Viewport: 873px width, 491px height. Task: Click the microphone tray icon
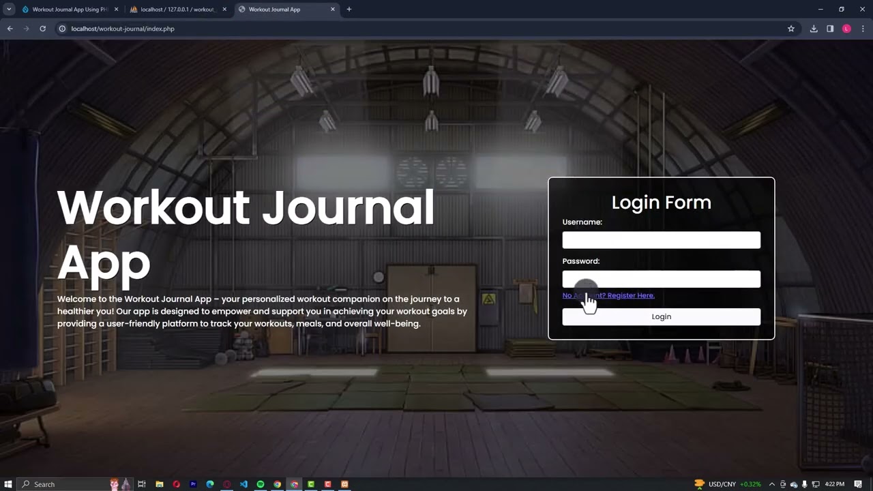pos(805,484)
